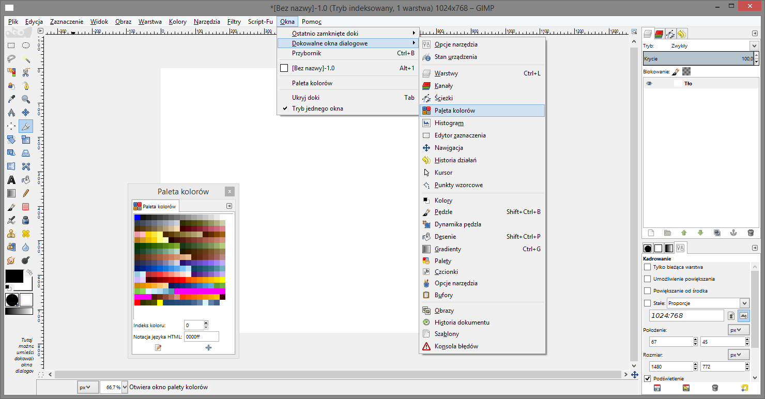Click the blue swatch in the color palette
Screen dimensions: 765x399
[137, 218]
